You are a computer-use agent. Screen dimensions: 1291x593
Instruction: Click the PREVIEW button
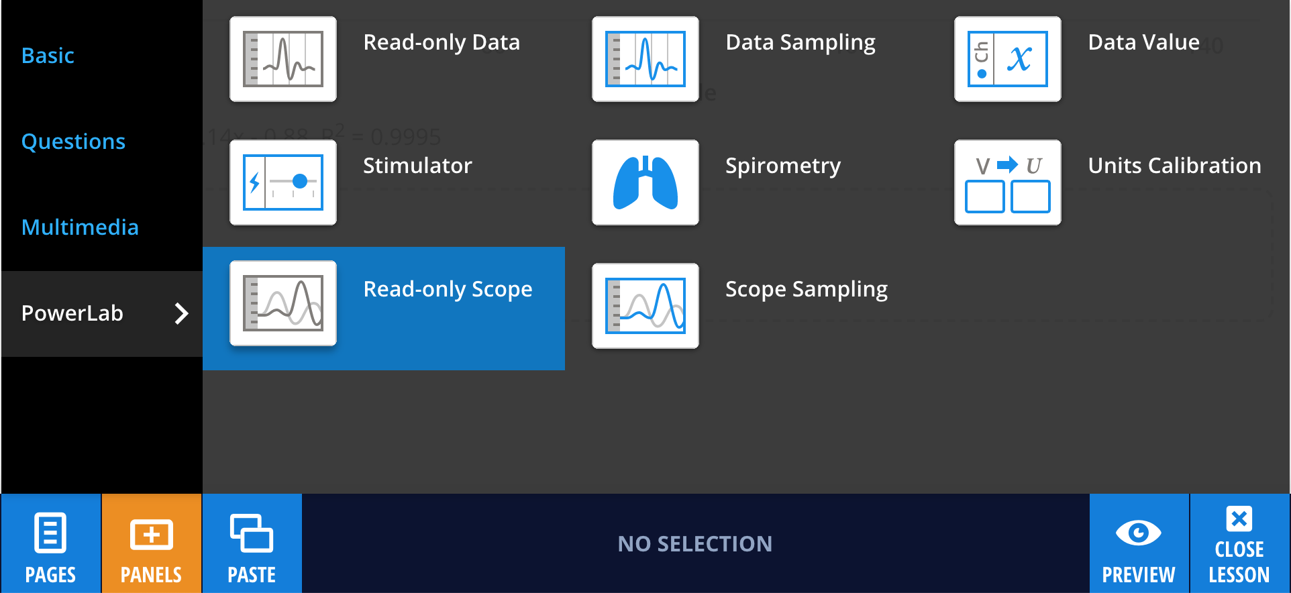click(1138, 543)
